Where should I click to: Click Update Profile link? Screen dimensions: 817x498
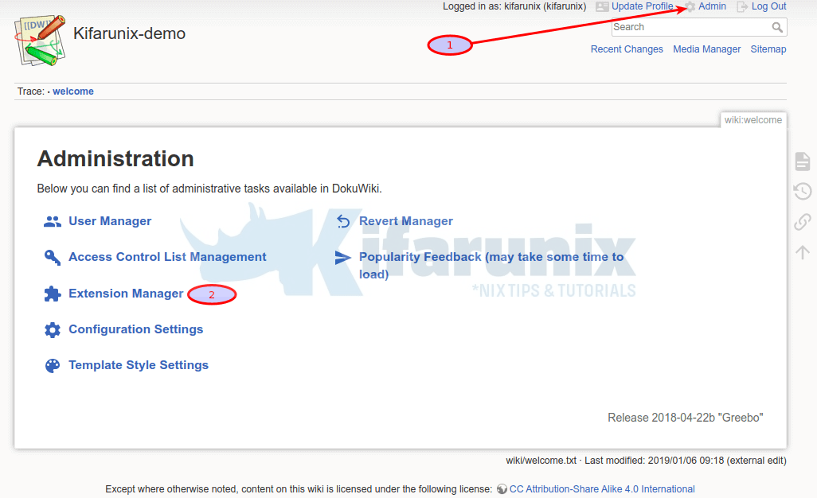(x=642, y=6)
